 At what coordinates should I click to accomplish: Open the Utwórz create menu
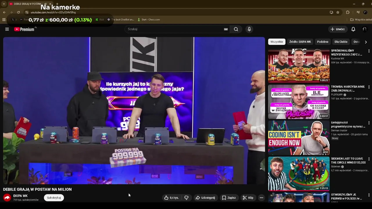point(337,29)
